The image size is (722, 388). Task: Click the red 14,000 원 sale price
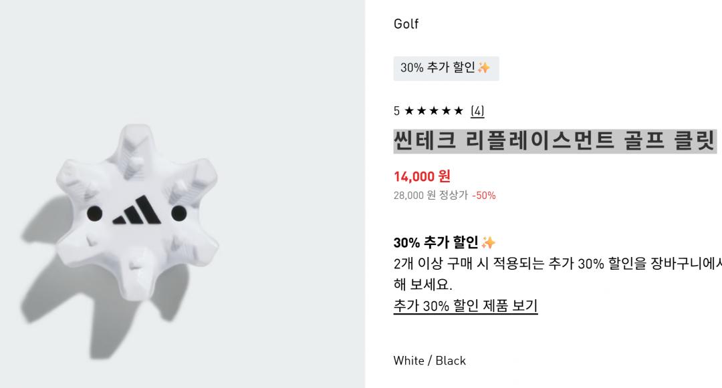point(422,176)
